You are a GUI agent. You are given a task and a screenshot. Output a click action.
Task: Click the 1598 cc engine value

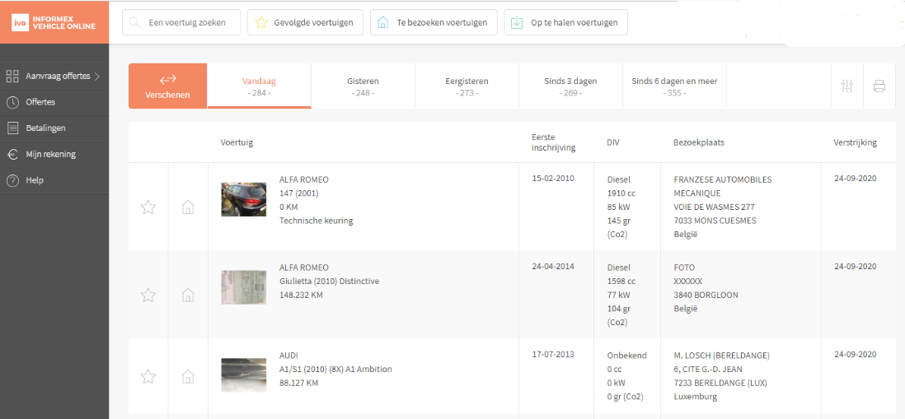tap(621, 282)
